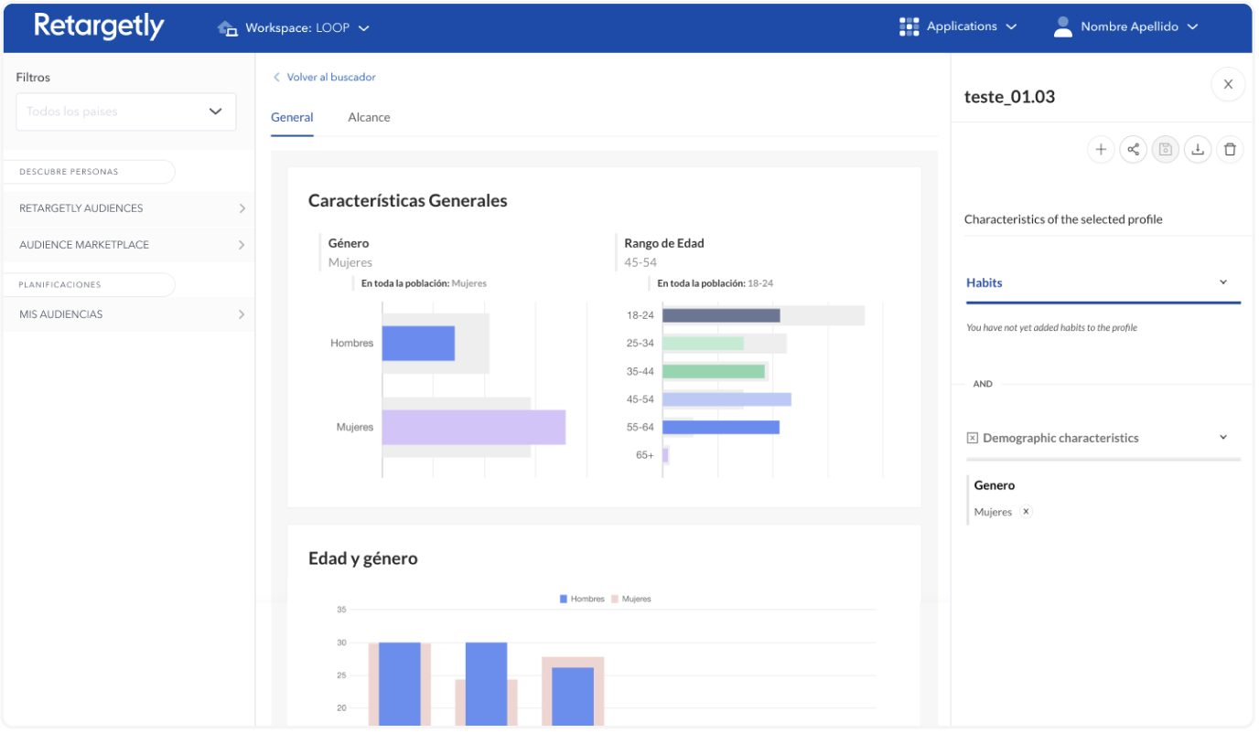The width and height of the screenshot is (1259, 733).
Task: Click the box icon beside Demographic characteristics
Action: 973,439
